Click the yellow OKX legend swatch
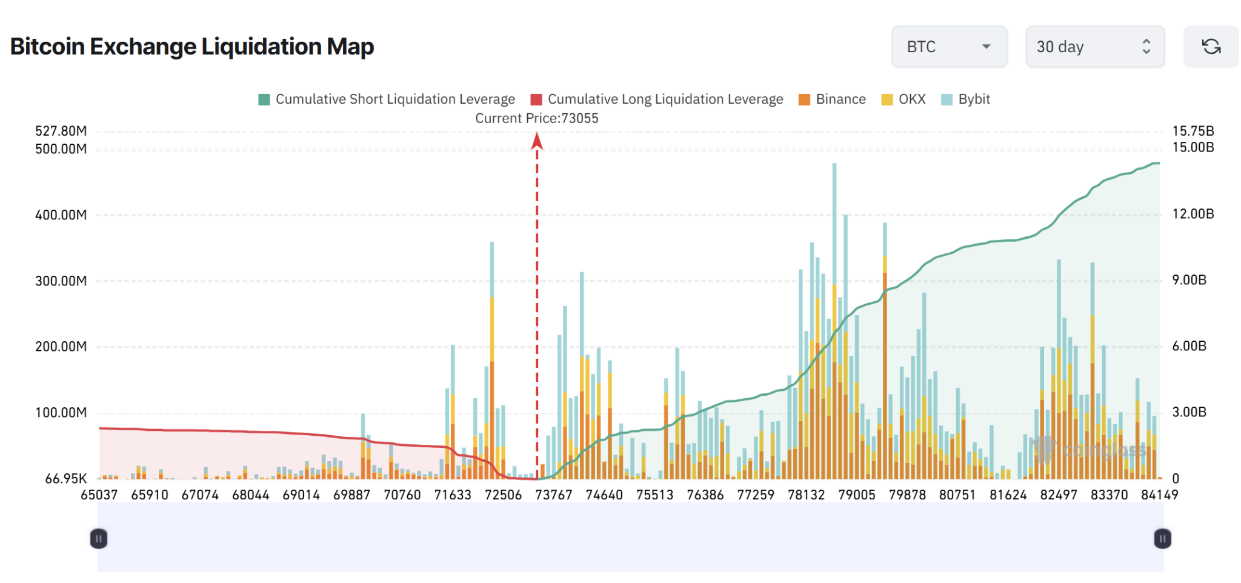The image size is (1241, 583). click(x=887, y=99)
